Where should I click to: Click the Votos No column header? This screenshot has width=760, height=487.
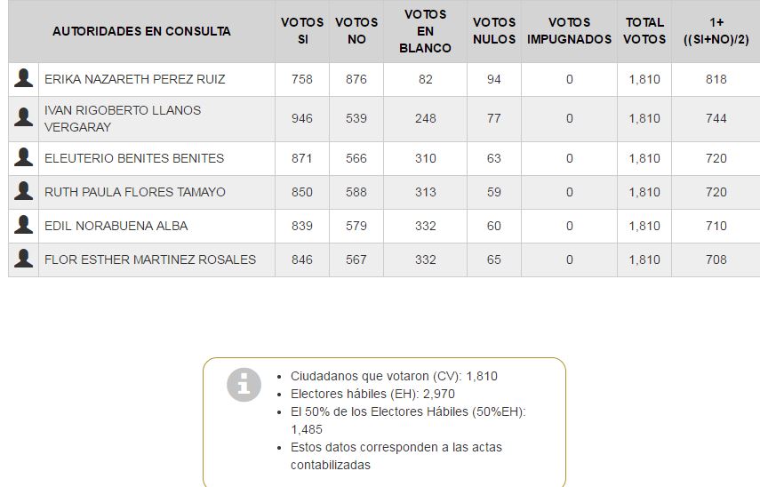point(356,31)
